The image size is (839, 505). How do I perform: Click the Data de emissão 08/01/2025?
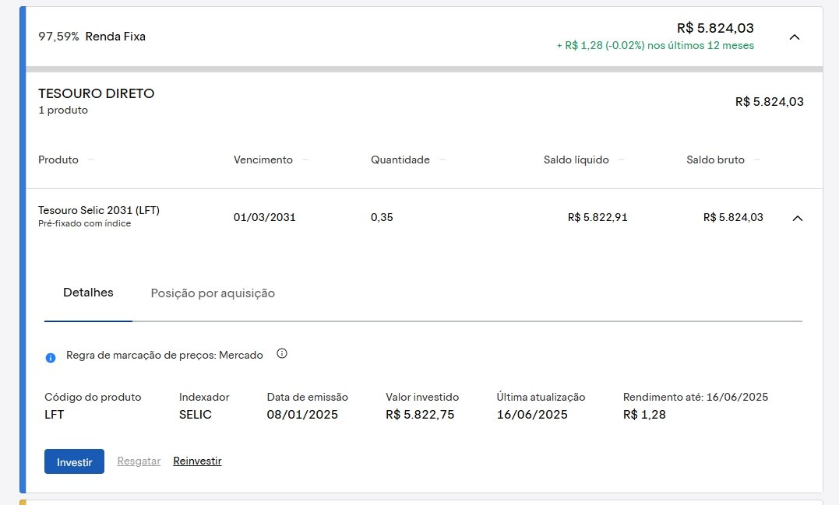(302, 415)
